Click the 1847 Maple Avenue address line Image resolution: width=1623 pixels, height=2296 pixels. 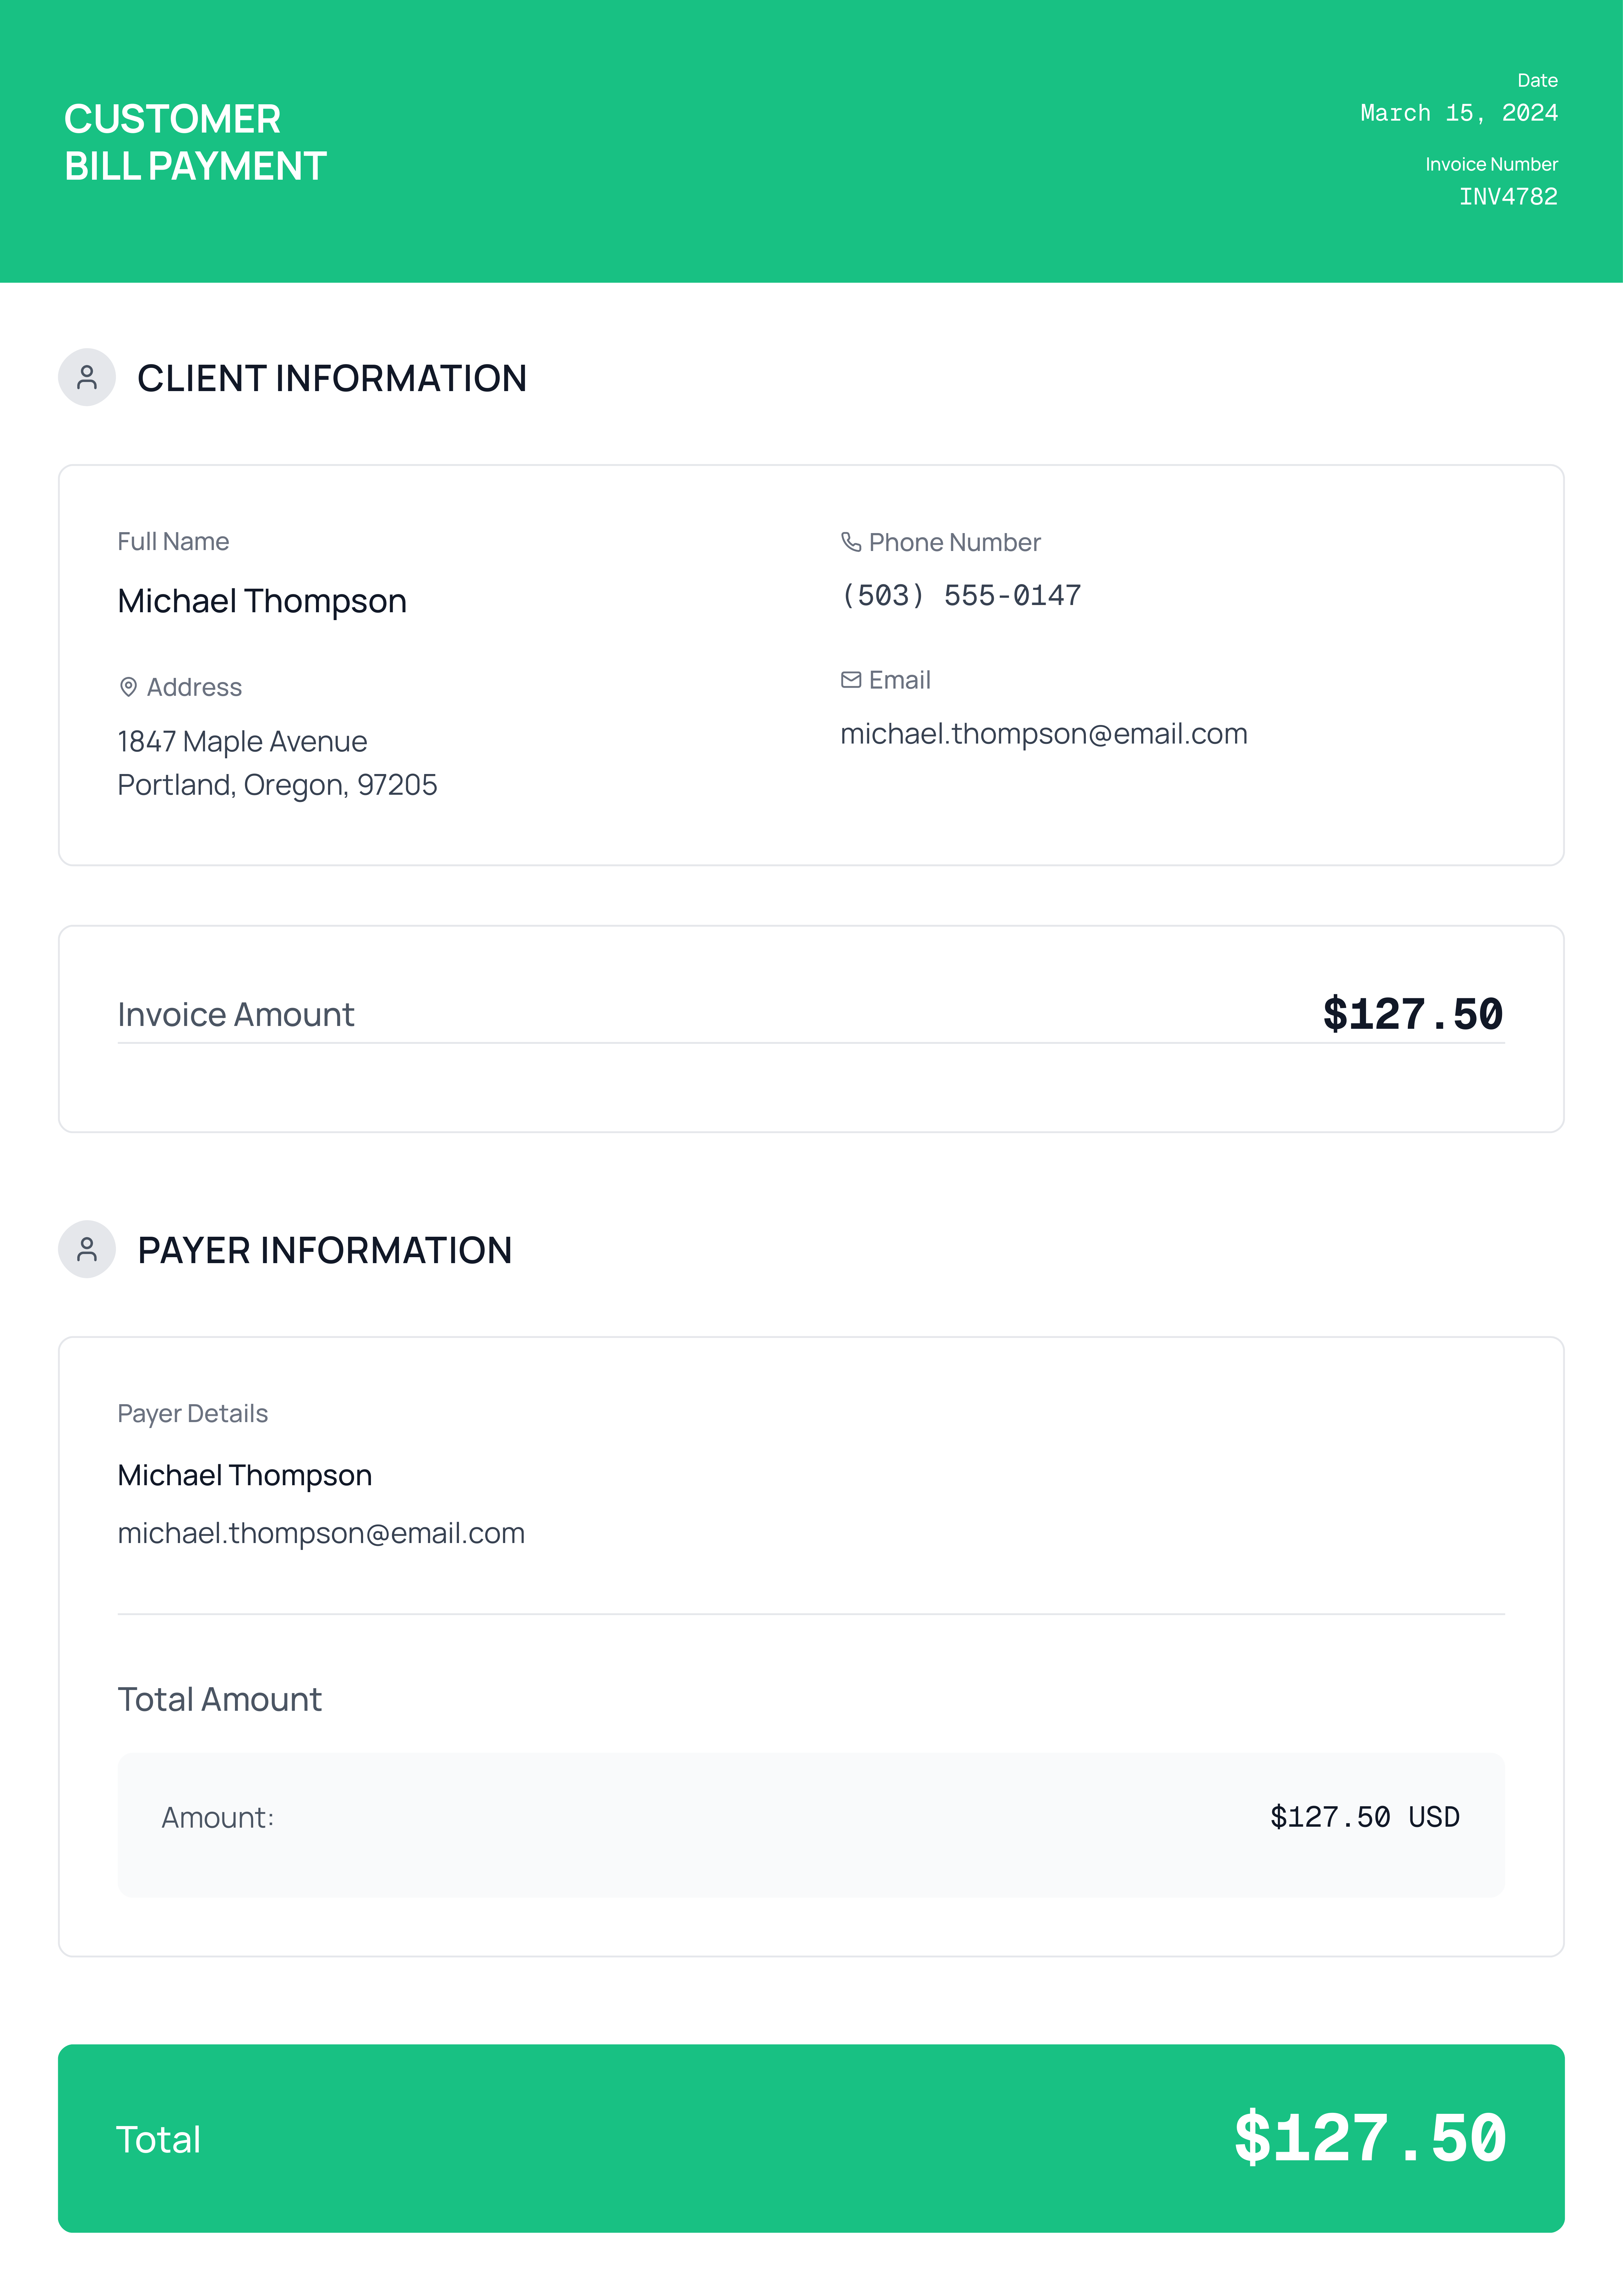242,742
